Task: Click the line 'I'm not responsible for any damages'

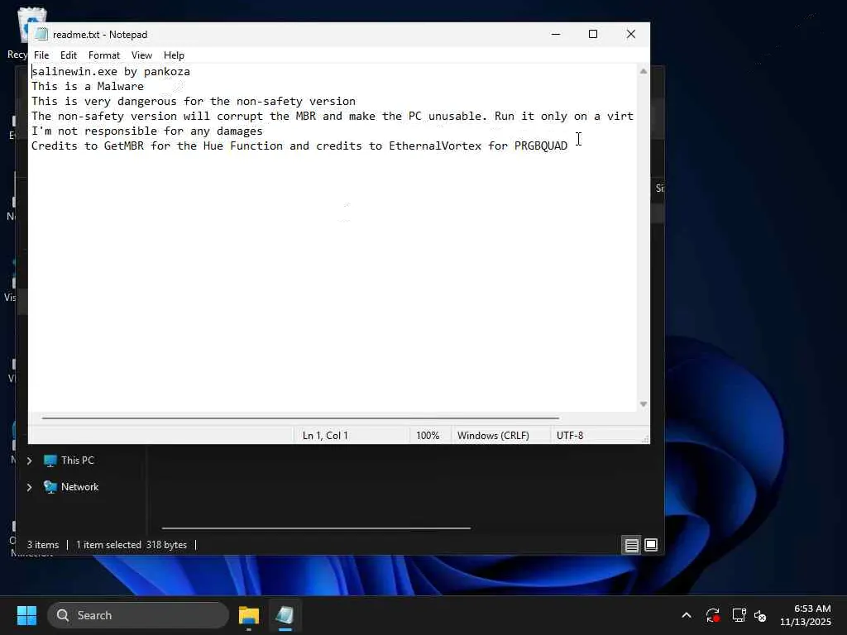Action: [x=147, y=131]
